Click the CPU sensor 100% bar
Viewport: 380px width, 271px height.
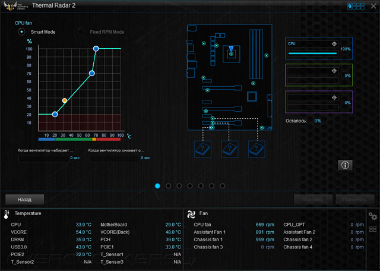tap(313, 53)
